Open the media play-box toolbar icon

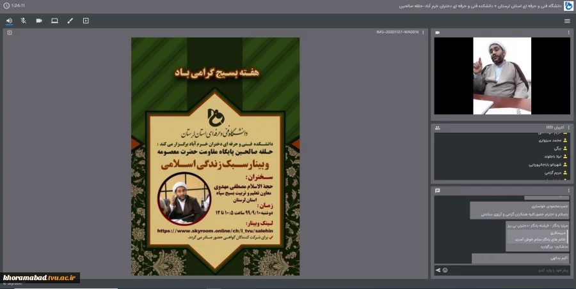tap(86, 21)
